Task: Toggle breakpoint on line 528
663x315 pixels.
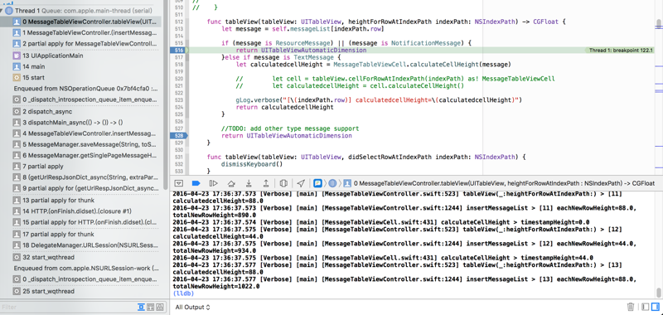Action: tap(178, 136)
